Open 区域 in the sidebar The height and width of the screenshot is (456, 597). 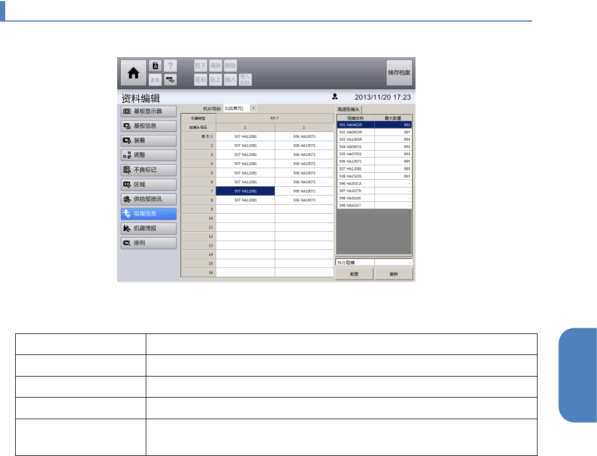pyautogui.click(x=149, y=185)
